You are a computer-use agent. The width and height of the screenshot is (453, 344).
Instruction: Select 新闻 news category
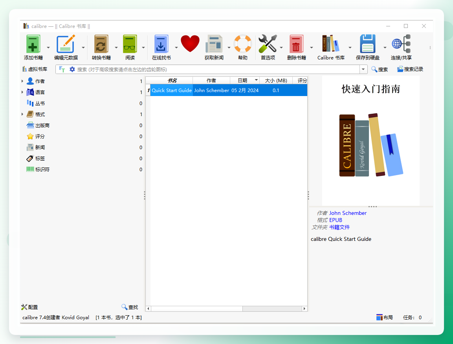[x=40, y=147]
